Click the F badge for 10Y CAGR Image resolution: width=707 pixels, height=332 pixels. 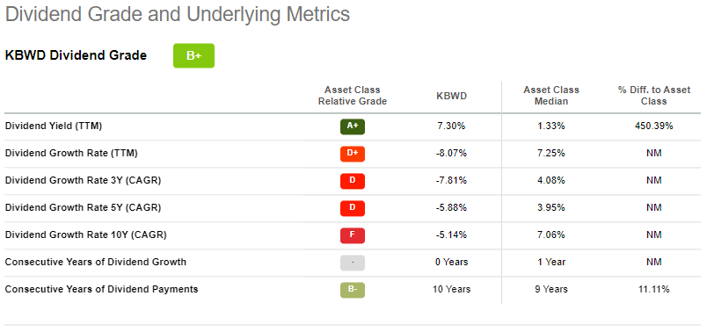(x=353, y=235)
